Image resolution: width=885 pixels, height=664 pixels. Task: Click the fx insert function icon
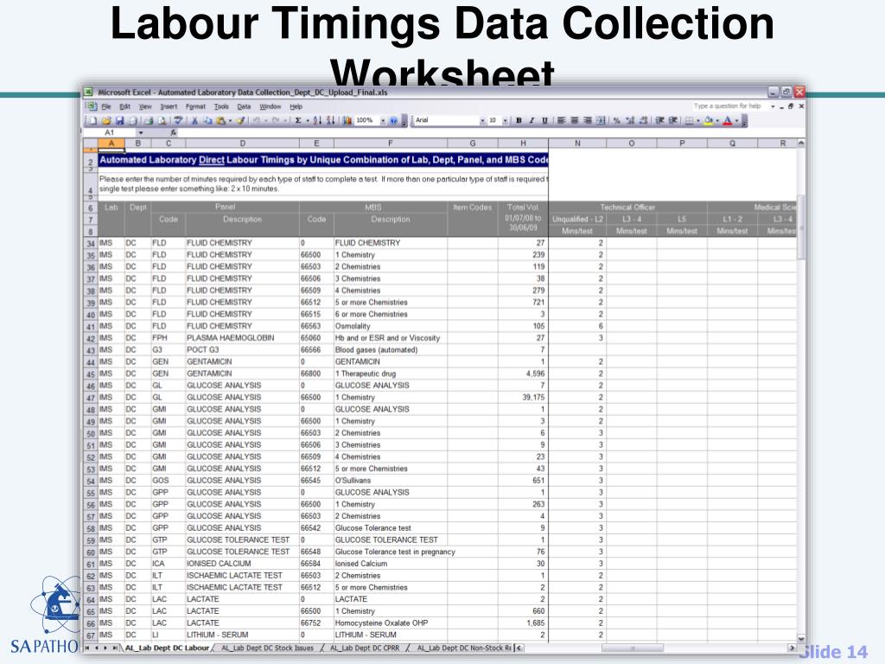coord(173,132)
